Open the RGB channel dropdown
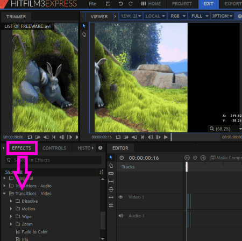Viewport: 242px width, 241px height. (x=178, y=16)
